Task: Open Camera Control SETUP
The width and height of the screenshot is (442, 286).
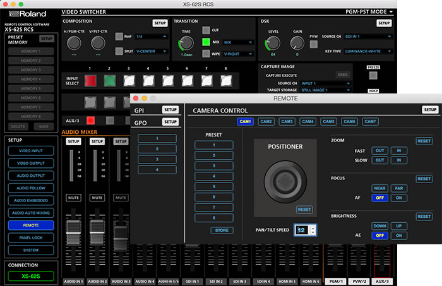Action: tap(430, 110)
